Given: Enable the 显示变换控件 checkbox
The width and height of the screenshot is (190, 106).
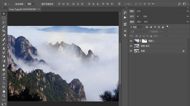Looking at the screenshot, I should (39, 4).
